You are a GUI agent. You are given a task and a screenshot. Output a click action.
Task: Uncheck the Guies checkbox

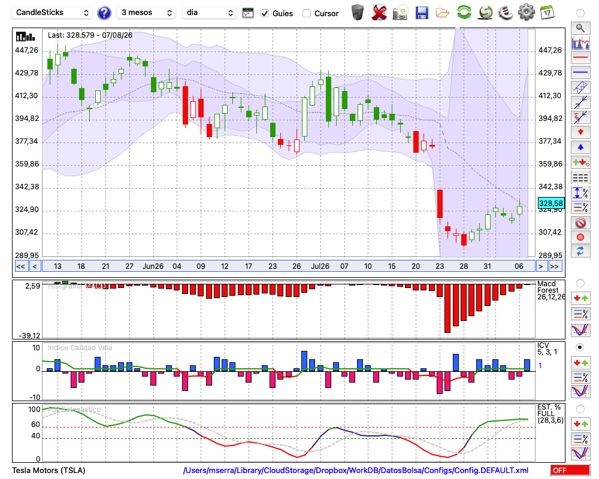(x=265, y=13)
